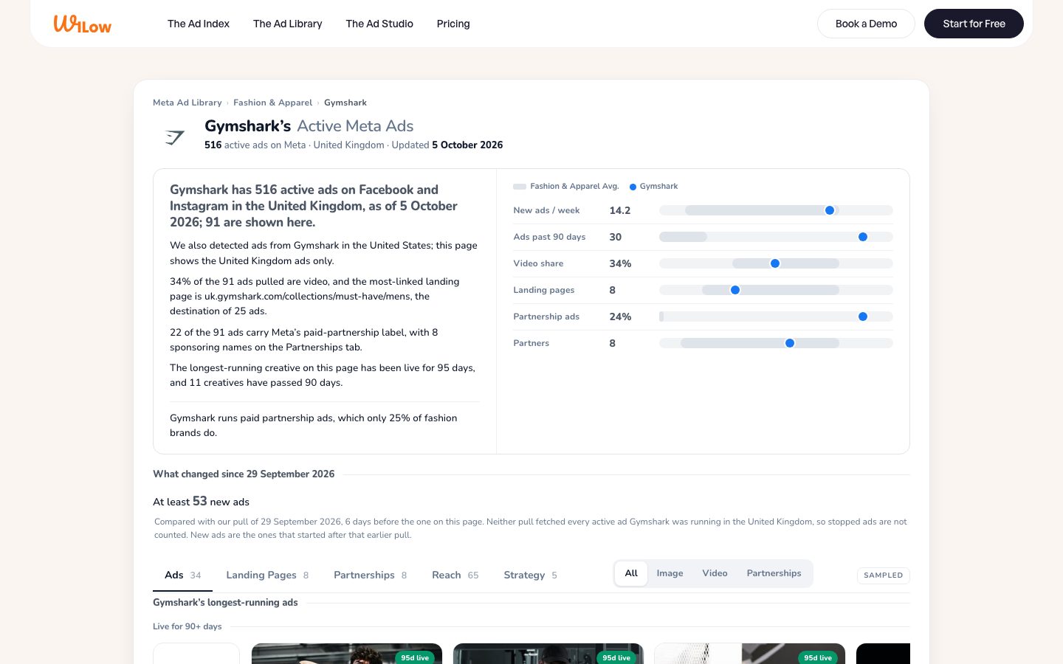Click the 24% partnership ads value
Viewport: 1063px width, 664px height.
coord(620,317)
